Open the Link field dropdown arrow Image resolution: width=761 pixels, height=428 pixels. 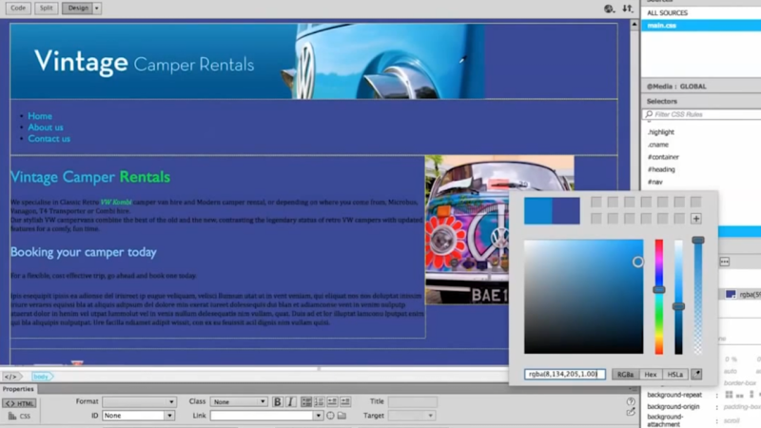(318, 416)
